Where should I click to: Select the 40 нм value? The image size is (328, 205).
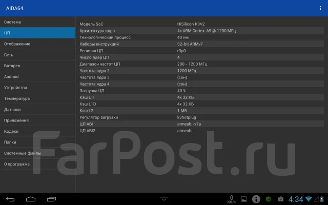point(183,37)
